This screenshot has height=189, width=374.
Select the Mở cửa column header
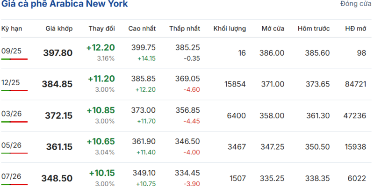pyautogui.click(x=273, y=29)
